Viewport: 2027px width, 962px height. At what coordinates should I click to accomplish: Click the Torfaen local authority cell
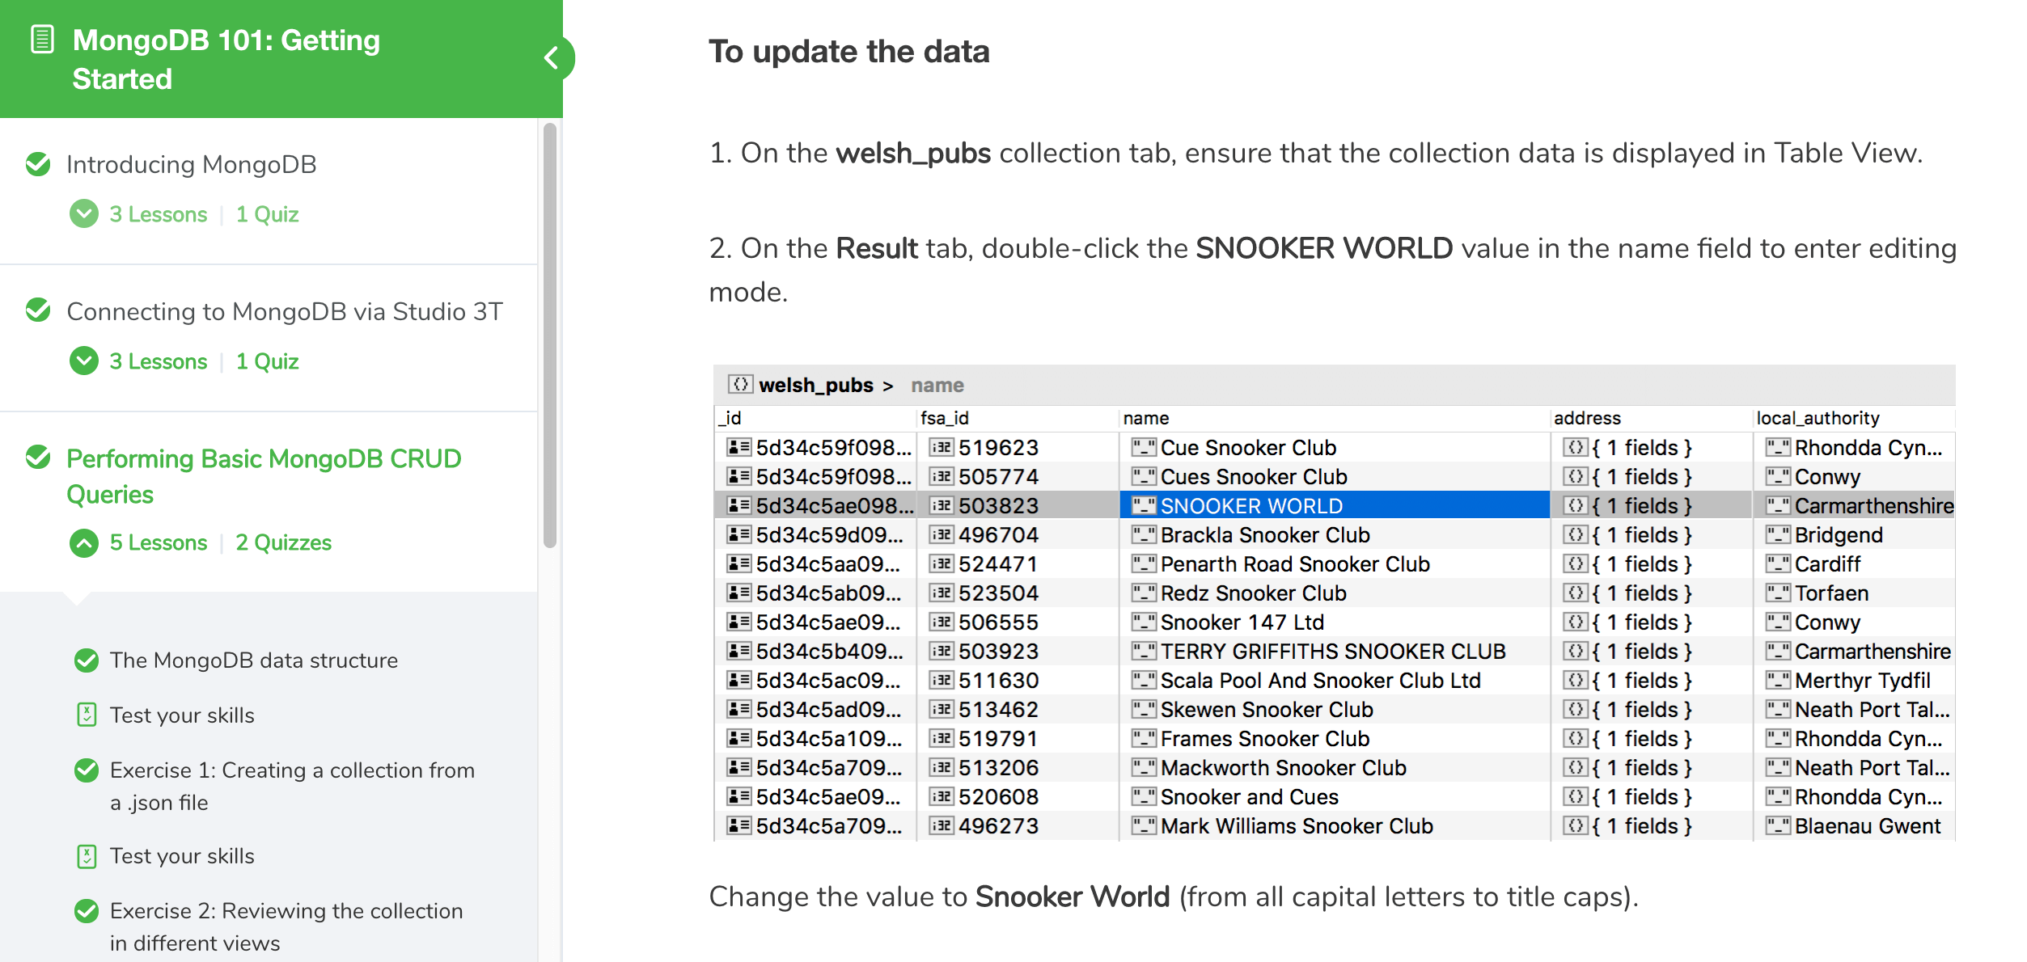(x=1854, y=593)
